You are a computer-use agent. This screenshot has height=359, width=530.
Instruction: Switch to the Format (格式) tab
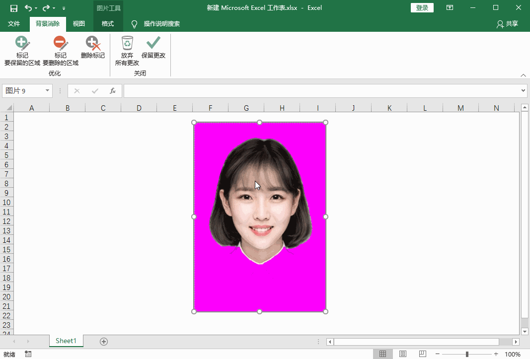pos(108,24)
